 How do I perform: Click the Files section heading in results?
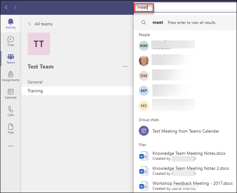coord(143,145)
